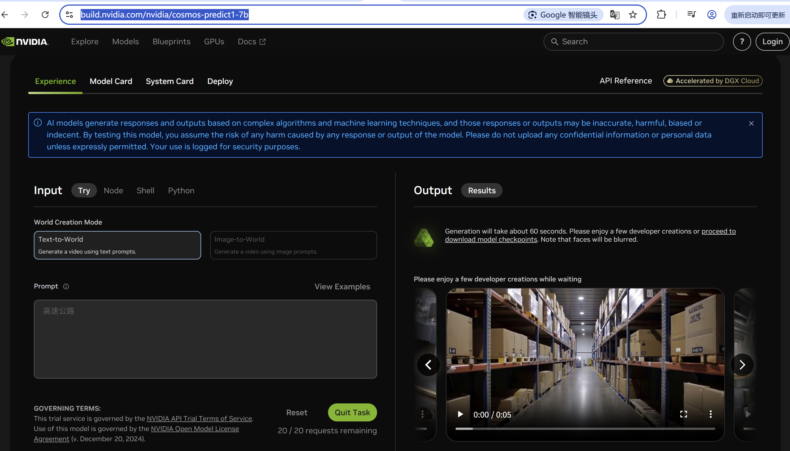Click into the Prompt text area
This screenshot has height=451, width=790.
click(205, 339)
